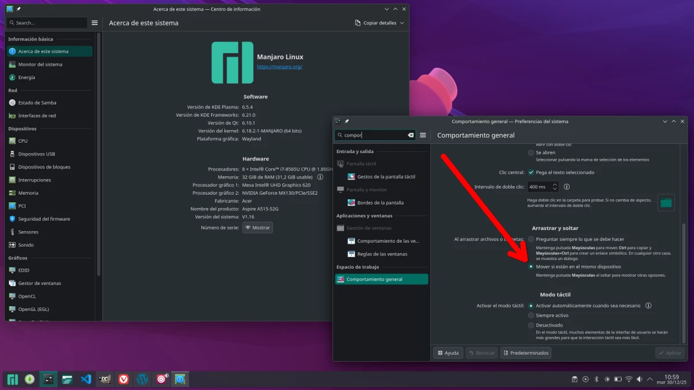
Task: Launch GIMP from the taskbar
Action: tap(105, 380)
